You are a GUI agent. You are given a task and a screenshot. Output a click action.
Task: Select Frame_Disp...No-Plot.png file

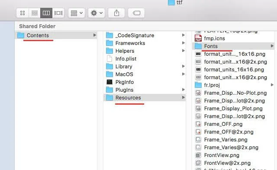tap(233, 93)
